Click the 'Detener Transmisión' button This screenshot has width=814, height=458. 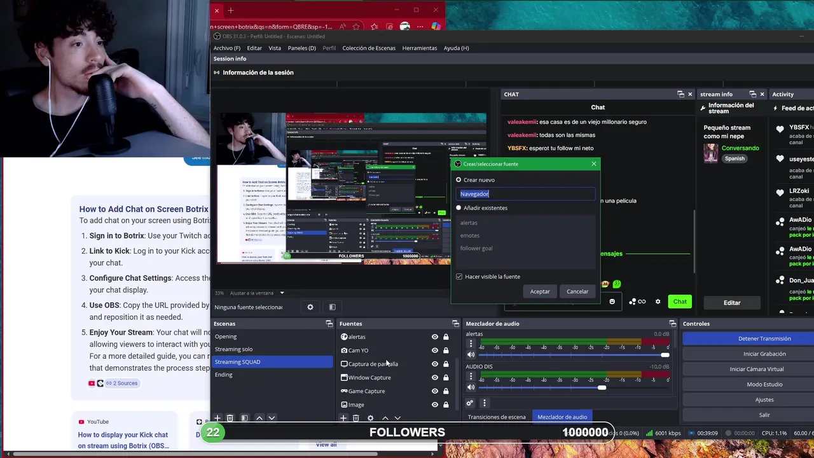point(764,338)
